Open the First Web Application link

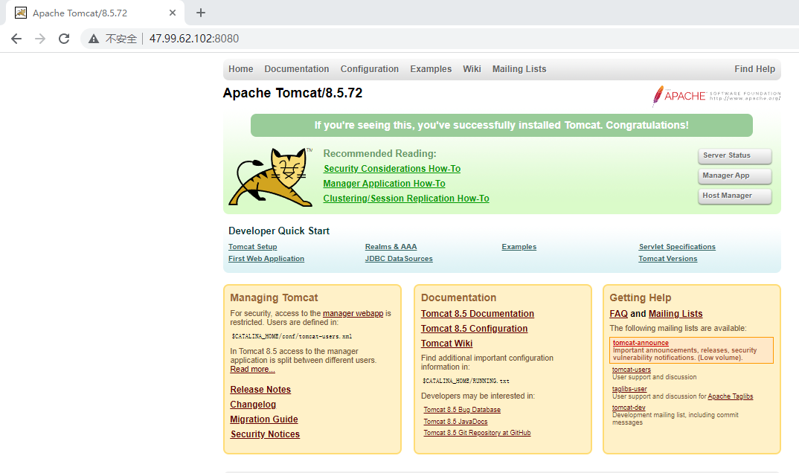pyautogui.click(x=266, y=259)
